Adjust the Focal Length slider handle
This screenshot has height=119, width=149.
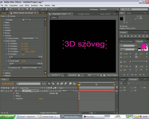[16, 65]
